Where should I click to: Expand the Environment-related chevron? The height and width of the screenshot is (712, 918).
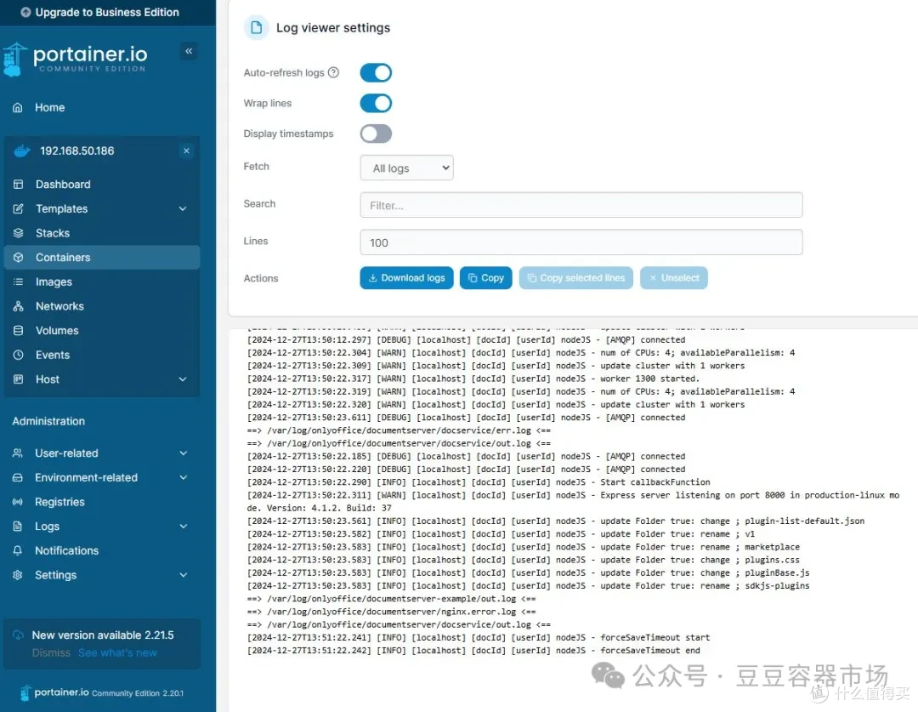pos(184,477)
